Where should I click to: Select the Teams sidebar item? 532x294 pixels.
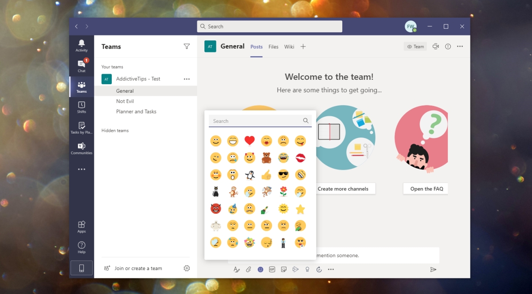pyautogui.click(x=82, y=86)
